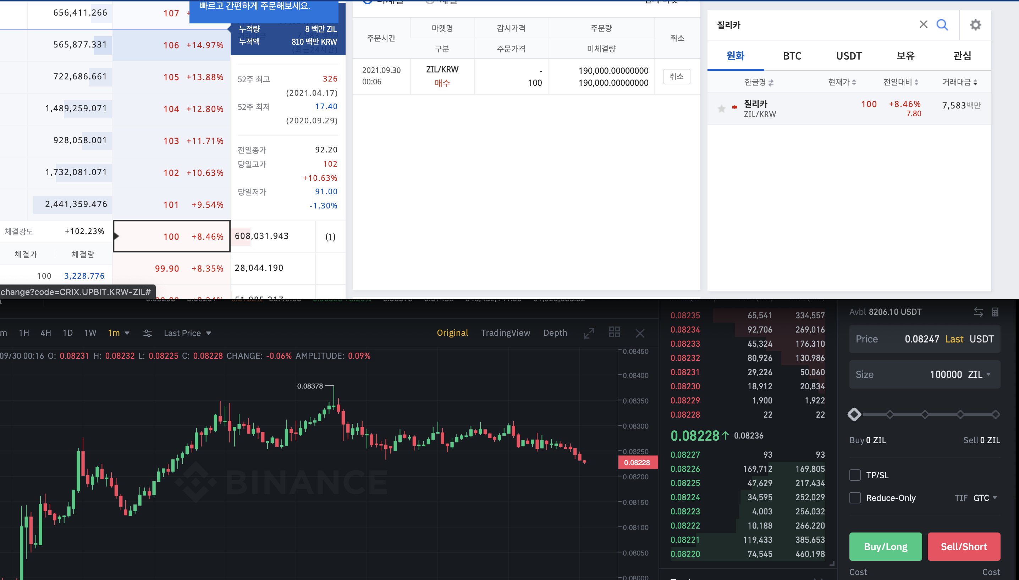Open the 1m interval dropdown
Screen dimensions: 1019x580
(119, 333)
